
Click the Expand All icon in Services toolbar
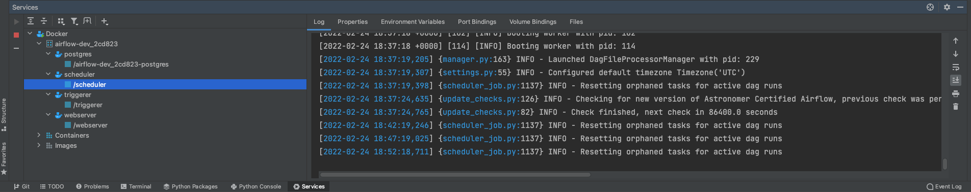(x=31, y=21)
